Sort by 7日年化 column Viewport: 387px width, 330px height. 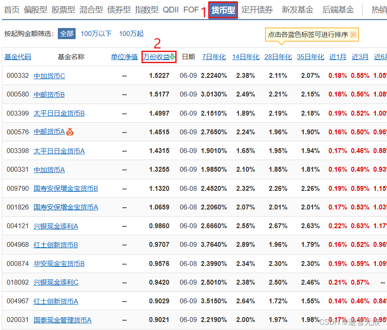[x=214, y=57]
